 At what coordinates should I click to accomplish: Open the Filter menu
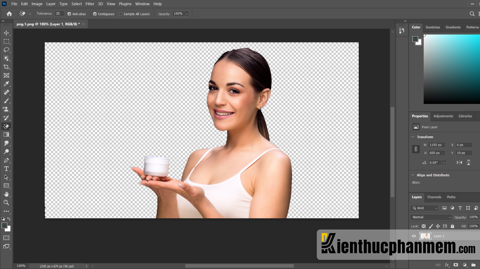90,4
